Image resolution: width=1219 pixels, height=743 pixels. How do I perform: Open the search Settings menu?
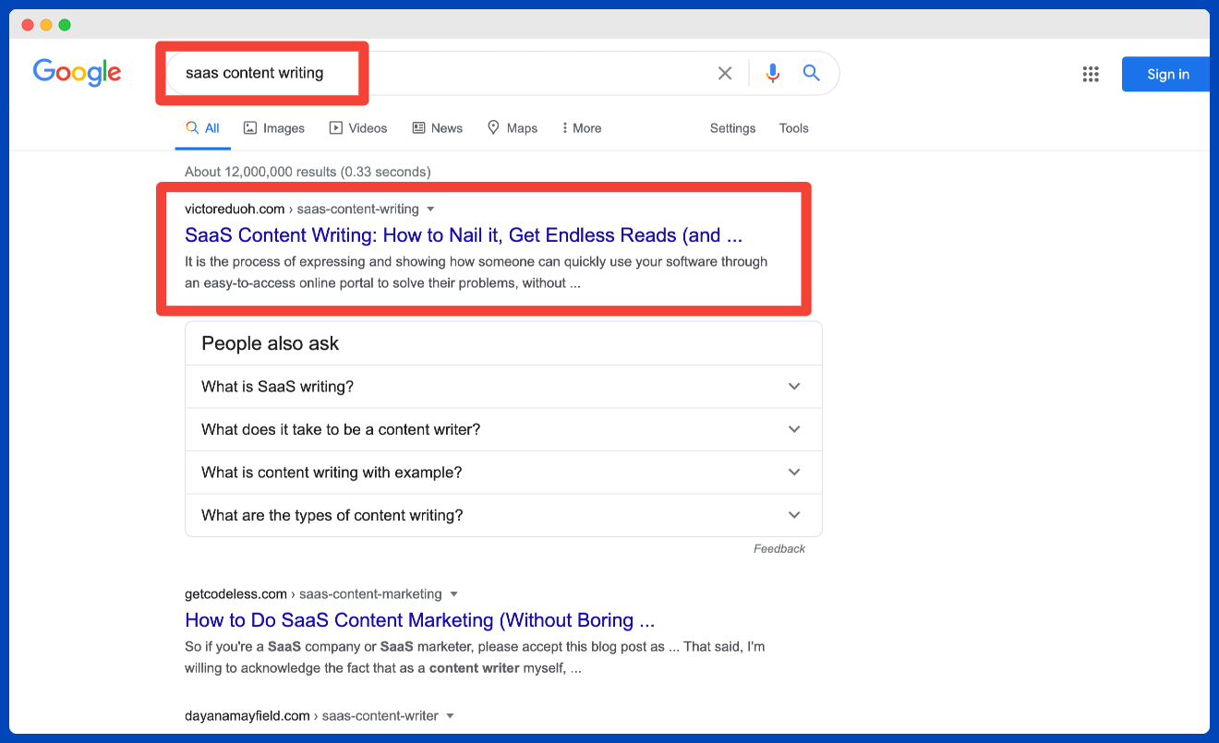point(732,128)
